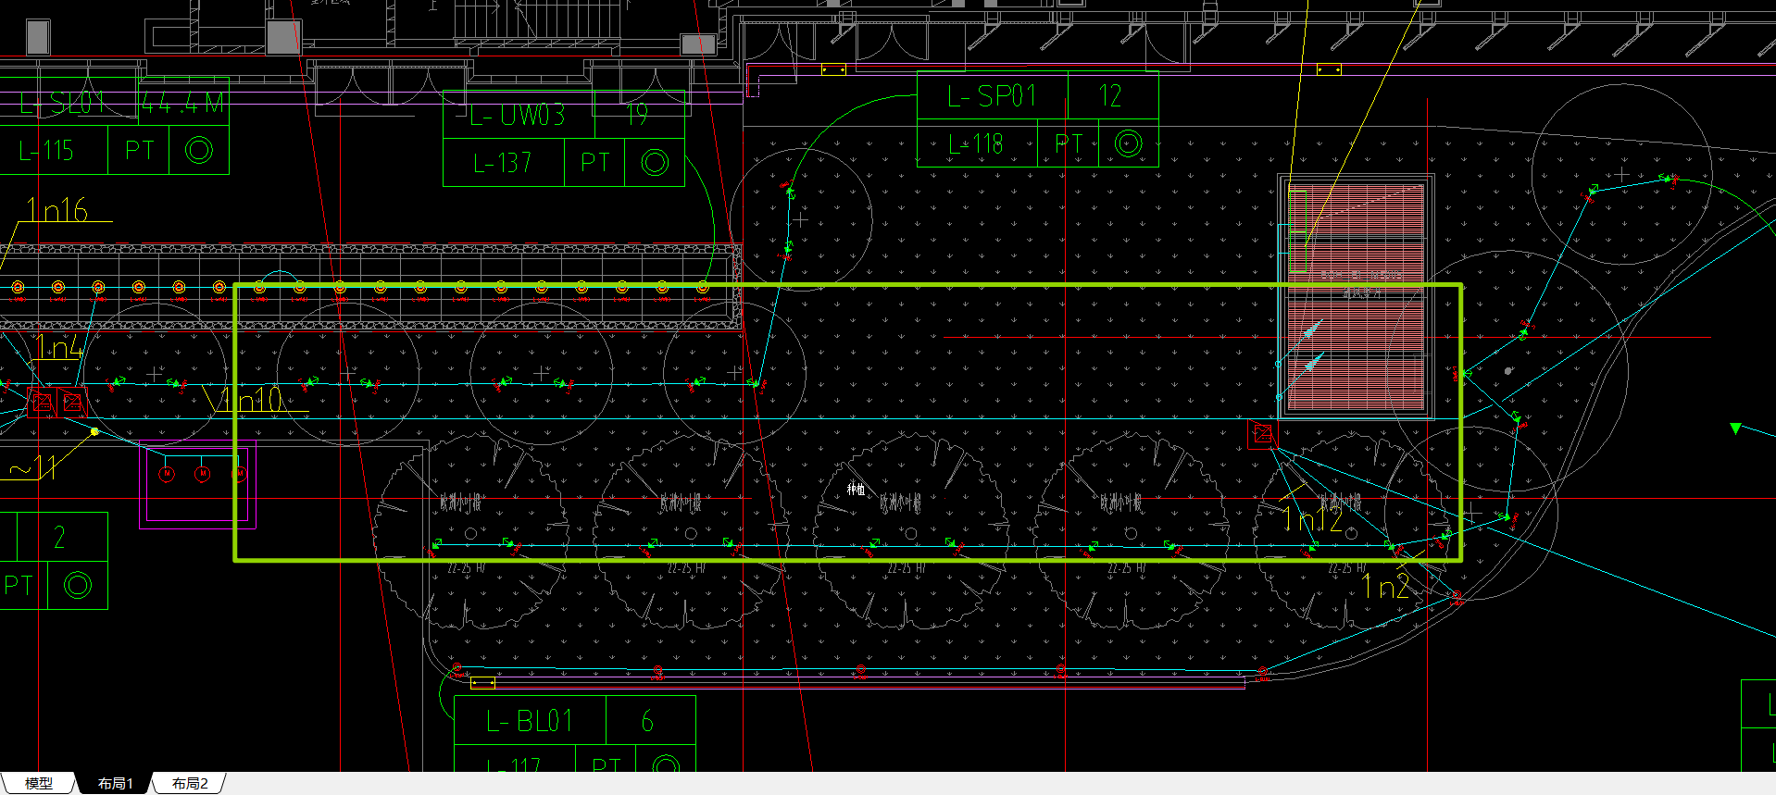Select the 44.4M length text
1776x795 pixels.
click(182, 103)
